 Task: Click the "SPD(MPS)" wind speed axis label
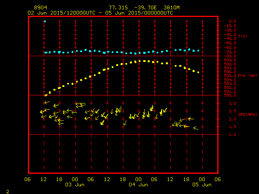(247, 114)
